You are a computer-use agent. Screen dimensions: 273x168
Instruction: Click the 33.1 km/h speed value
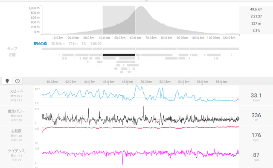point(256,95)
